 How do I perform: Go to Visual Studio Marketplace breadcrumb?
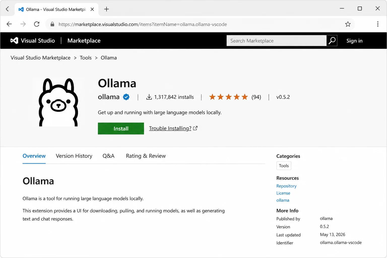coord(41,58)
